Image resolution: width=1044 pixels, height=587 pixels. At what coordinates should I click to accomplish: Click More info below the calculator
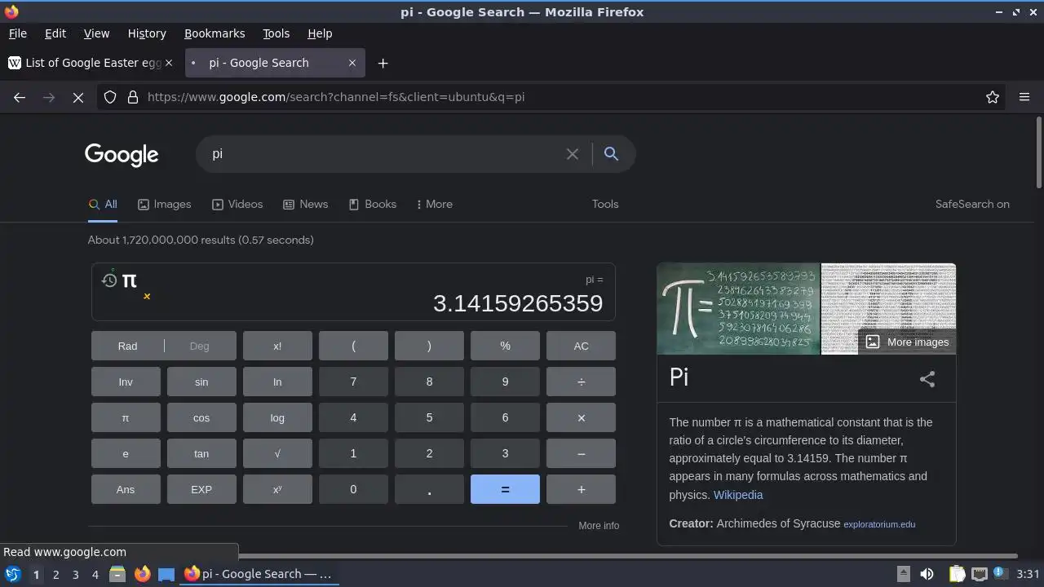click(599, 526)
